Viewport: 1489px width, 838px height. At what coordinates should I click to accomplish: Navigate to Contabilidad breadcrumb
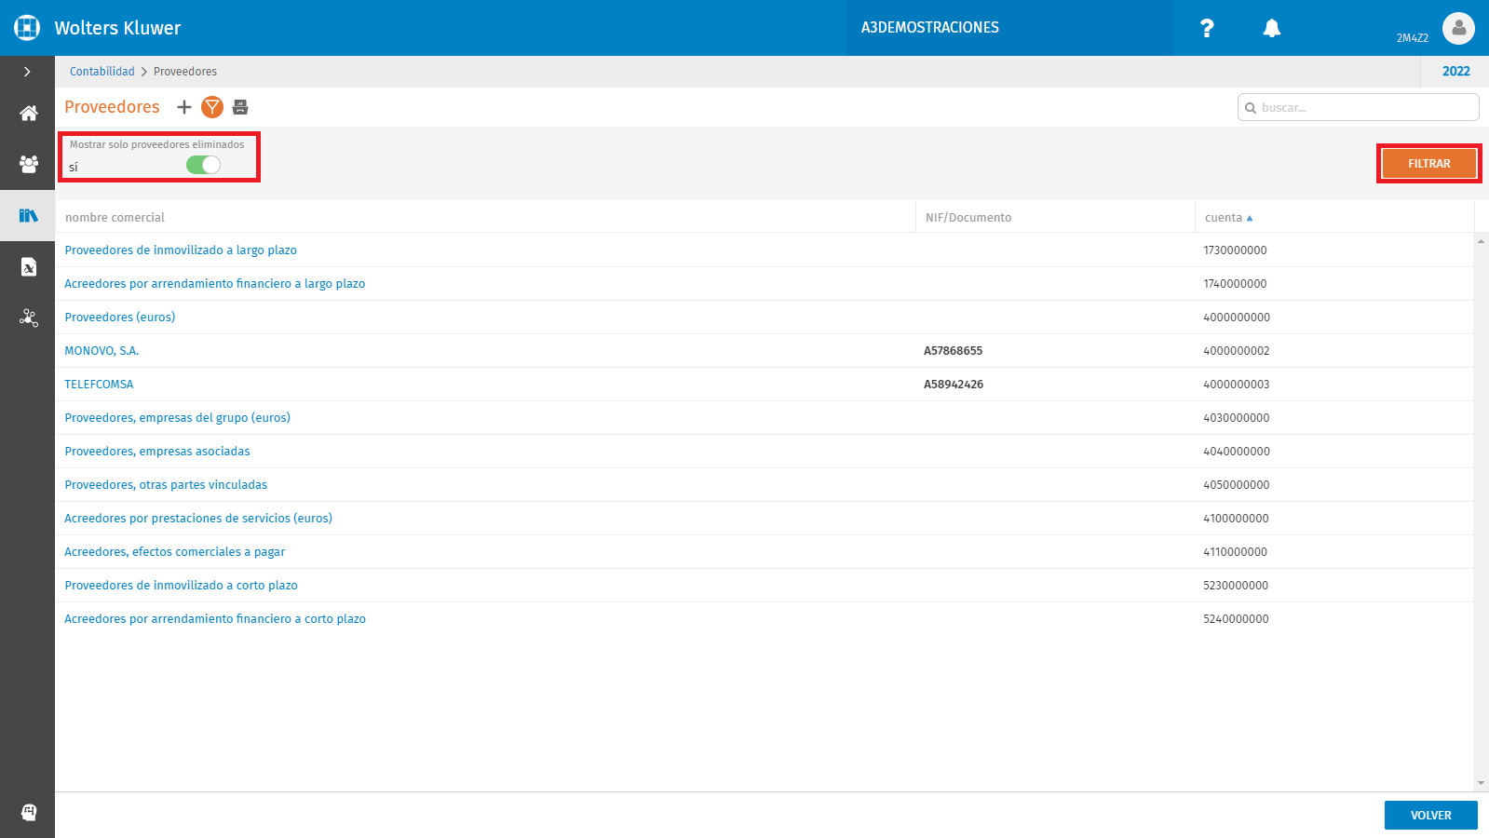pyautogui.click(x=102, y=72)
